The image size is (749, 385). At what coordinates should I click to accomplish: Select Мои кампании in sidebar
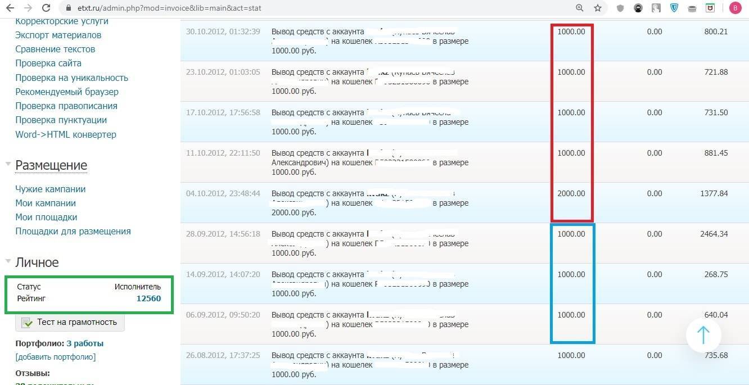pos(46,203)
